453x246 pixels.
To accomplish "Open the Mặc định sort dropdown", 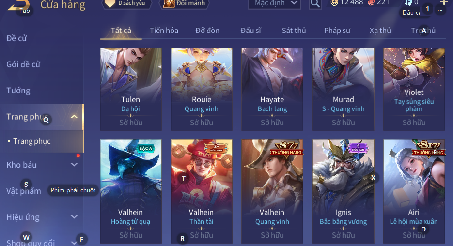I will (274, 4).
